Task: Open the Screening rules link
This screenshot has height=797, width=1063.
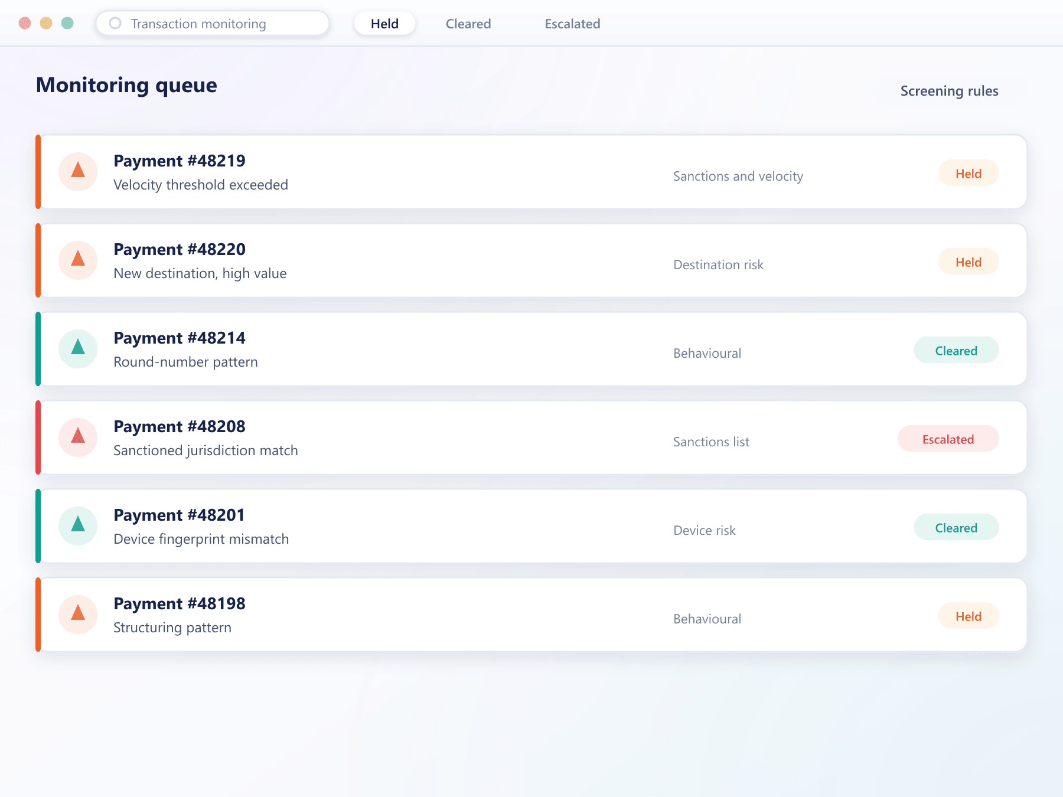Action: coord(949,91)
